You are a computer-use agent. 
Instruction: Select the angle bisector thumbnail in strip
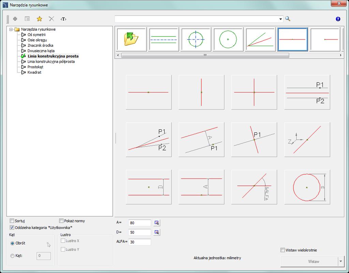[x=260, y=40]
